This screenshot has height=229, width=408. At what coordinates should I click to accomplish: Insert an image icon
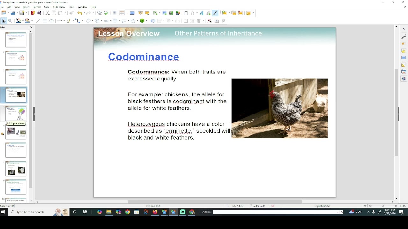(164, 13)
